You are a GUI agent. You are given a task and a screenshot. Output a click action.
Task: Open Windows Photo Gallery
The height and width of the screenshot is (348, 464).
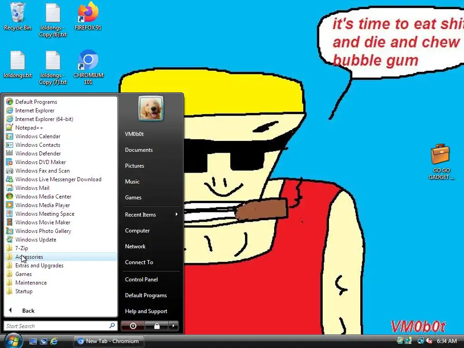point(61,231)
